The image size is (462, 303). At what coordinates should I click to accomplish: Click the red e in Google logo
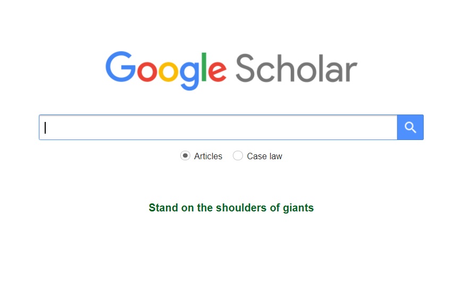(x=217, y=71)
